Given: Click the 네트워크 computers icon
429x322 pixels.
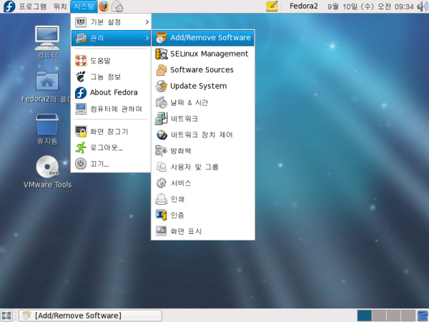Looking at the screenshot, I should (x=161, y=119).
